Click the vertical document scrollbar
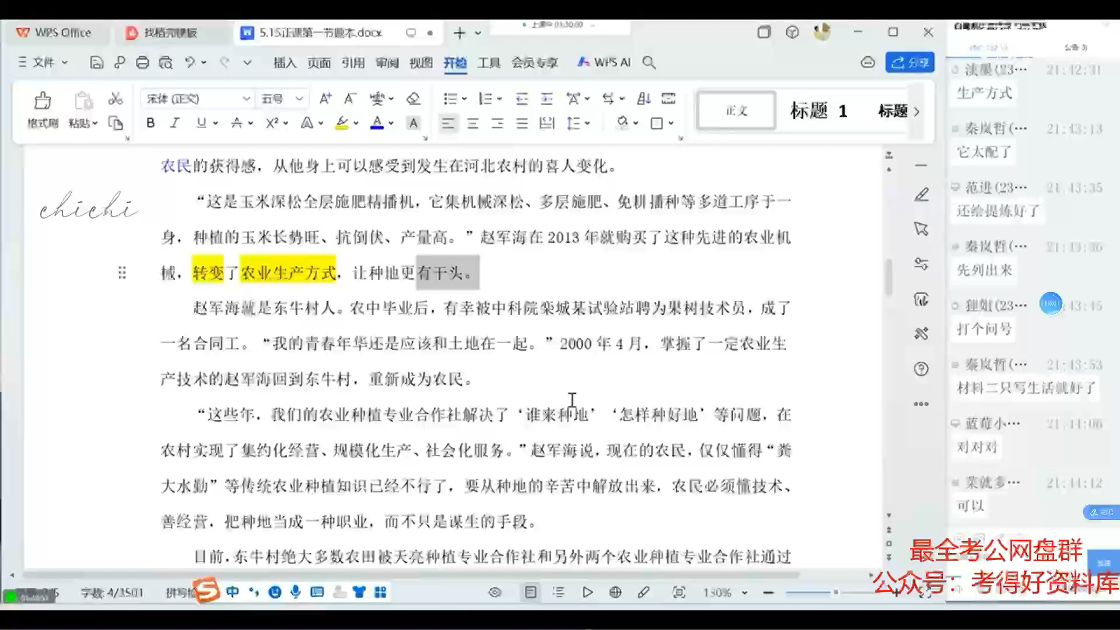This screenshot has height=630, width=1120. [888, 276]
